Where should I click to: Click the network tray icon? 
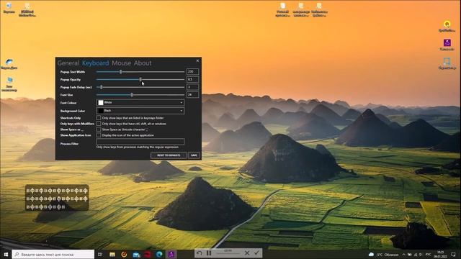tap(416, 254)
